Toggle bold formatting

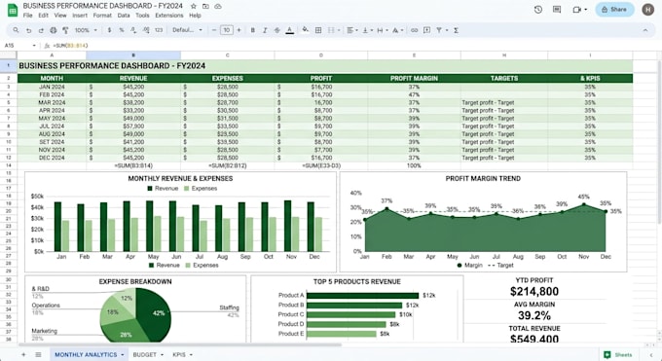tap(253, 30)
